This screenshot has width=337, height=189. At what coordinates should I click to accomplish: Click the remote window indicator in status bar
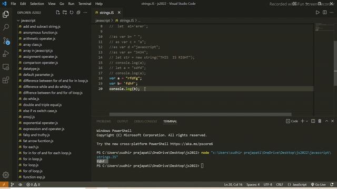click(4, 184)
